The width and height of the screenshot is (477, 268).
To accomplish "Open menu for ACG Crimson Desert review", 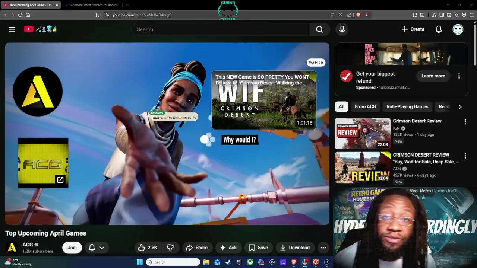I will coord(465,156).
